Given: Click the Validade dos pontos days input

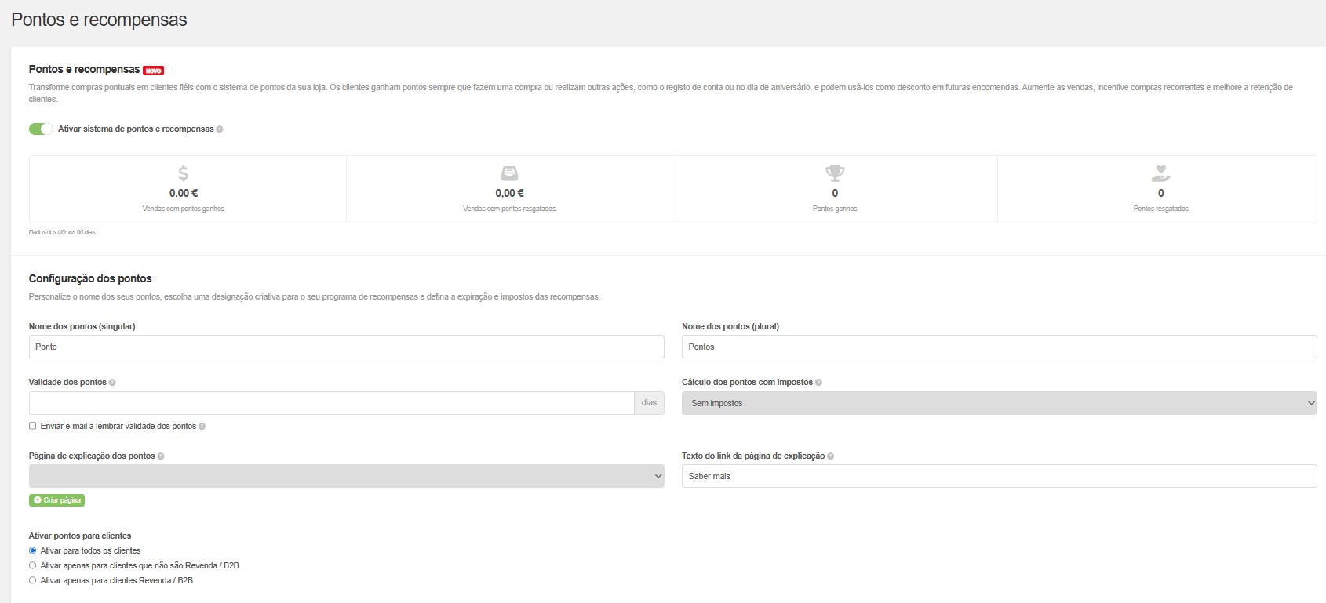Looking at the screenshot, I should coord(331,403).
